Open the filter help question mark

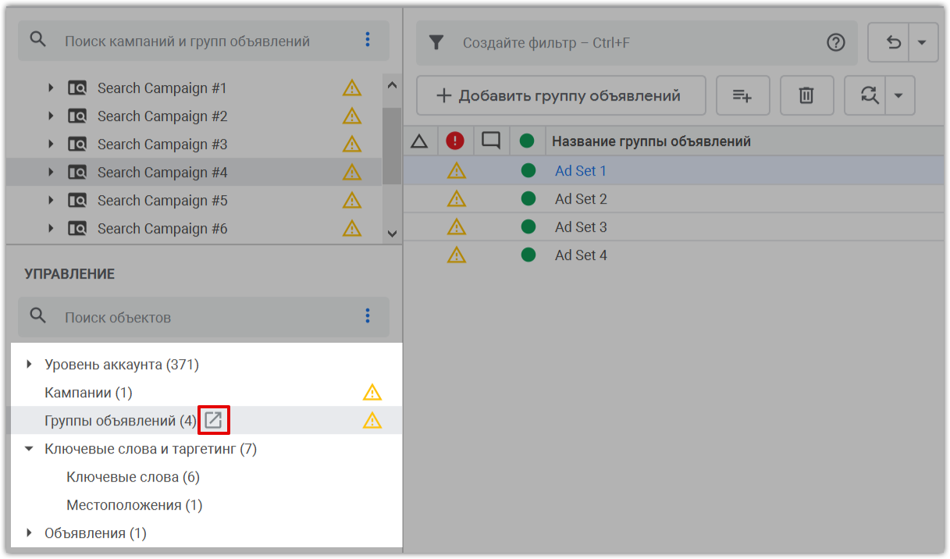click(836, 42)
